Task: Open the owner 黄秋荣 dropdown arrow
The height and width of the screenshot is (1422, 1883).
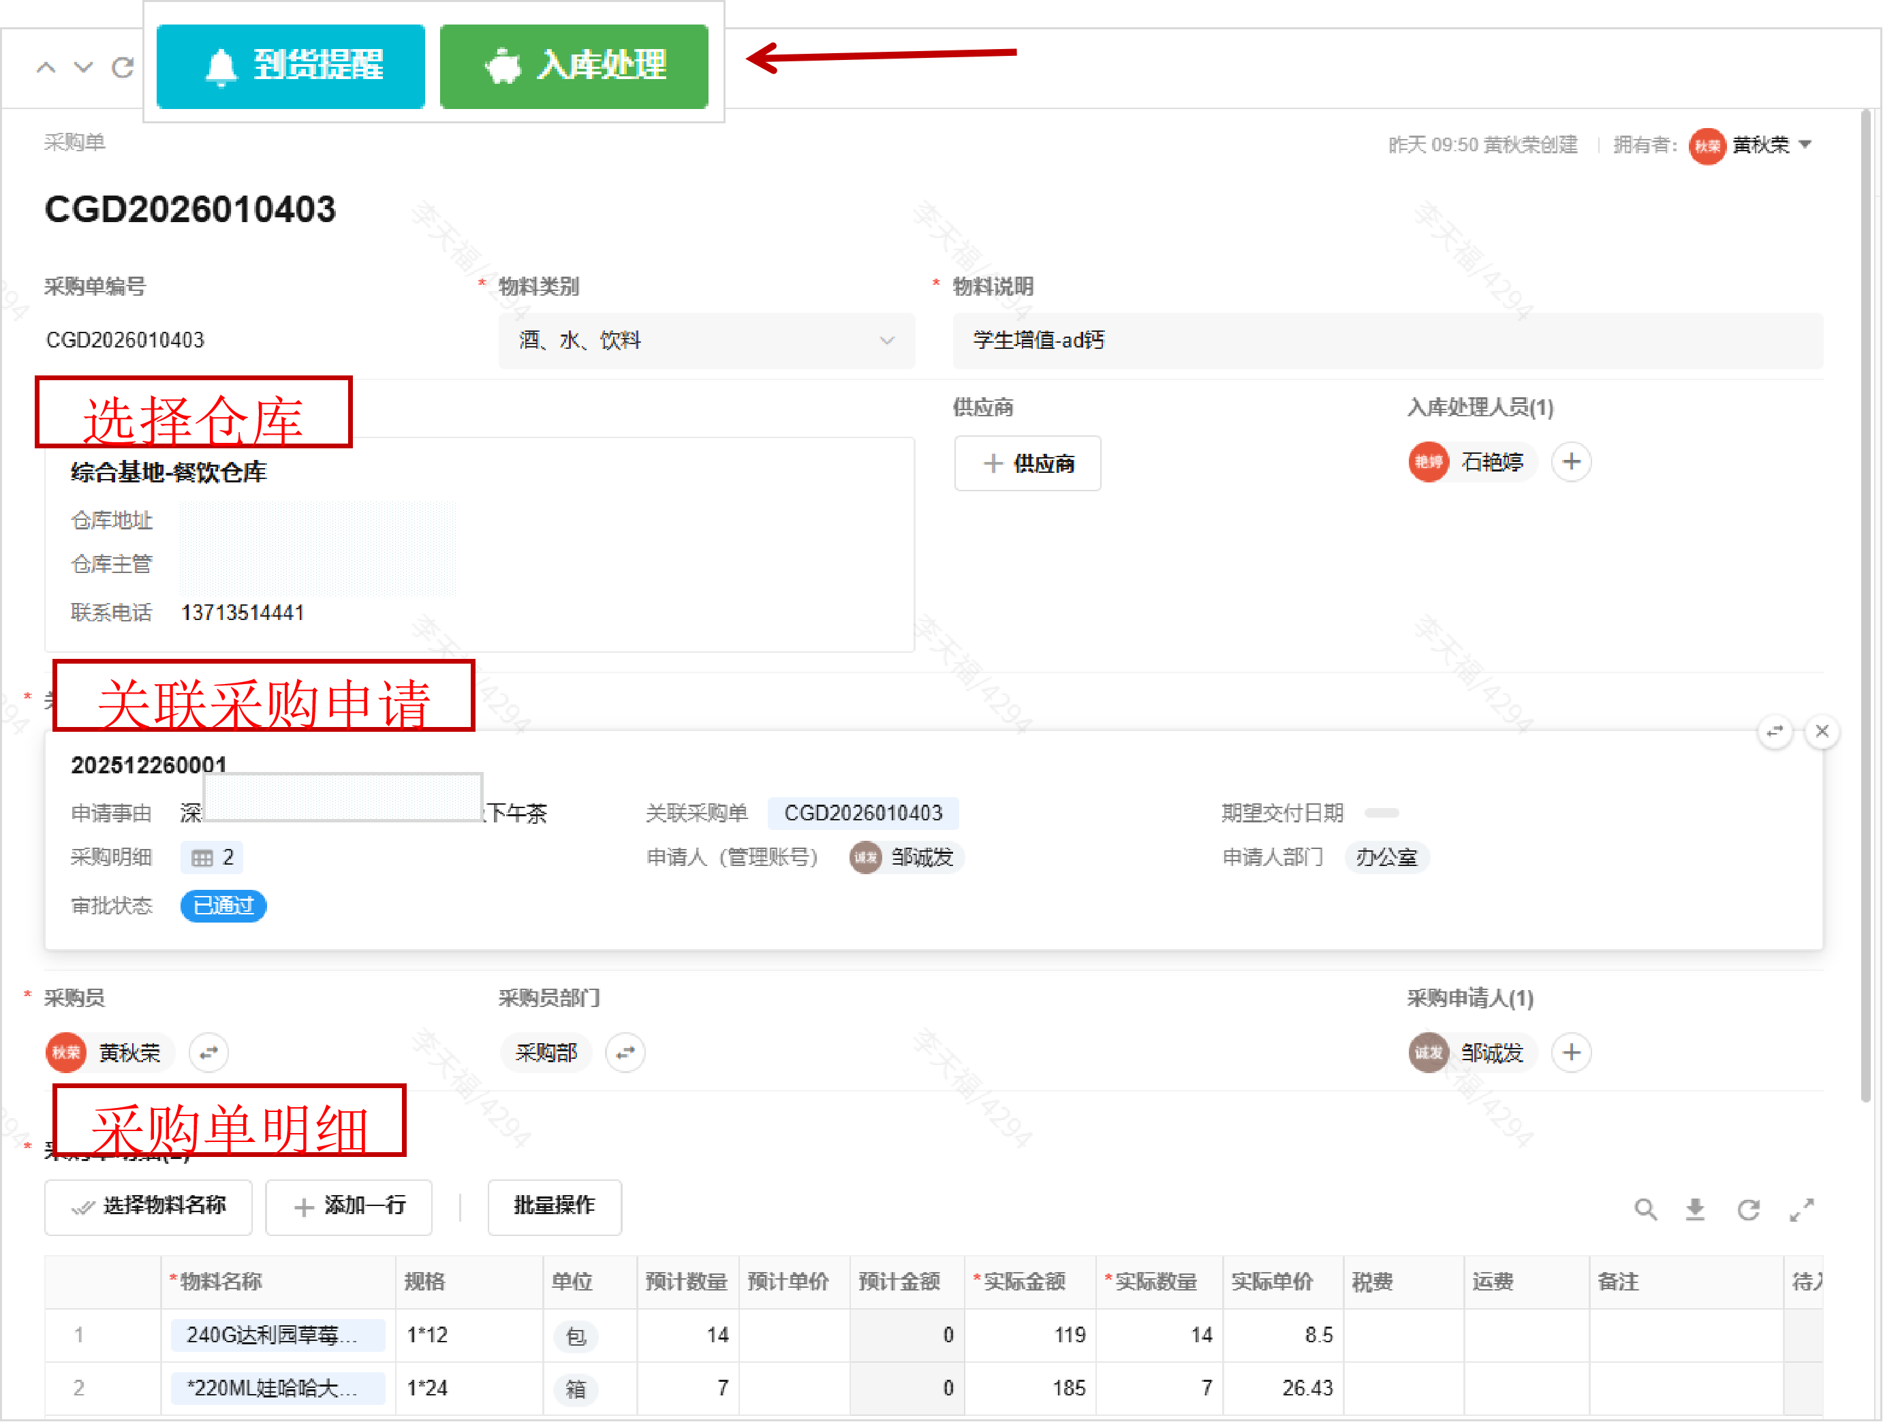Action: click(1805, 144)
